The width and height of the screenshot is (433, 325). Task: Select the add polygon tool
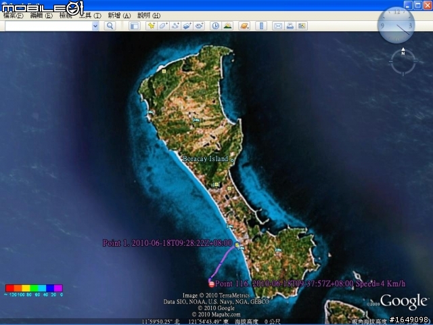[163, 26]
